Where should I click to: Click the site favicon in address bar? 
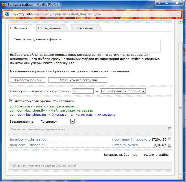coord(7,14)
